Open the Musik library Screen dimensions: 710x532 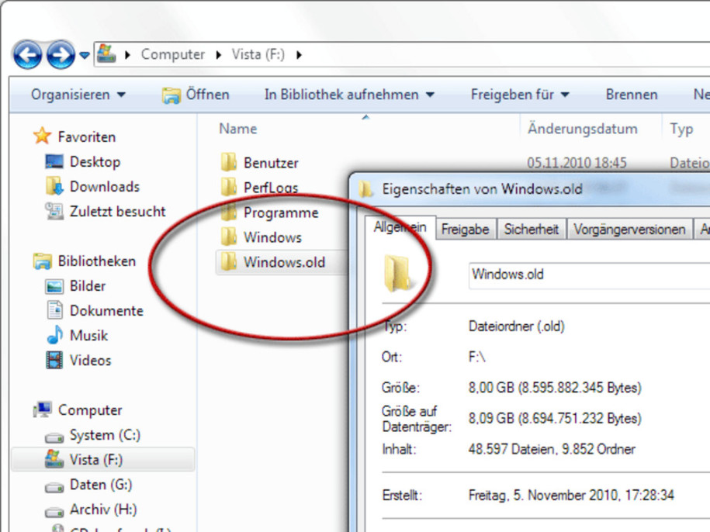[x=88, y=336]
